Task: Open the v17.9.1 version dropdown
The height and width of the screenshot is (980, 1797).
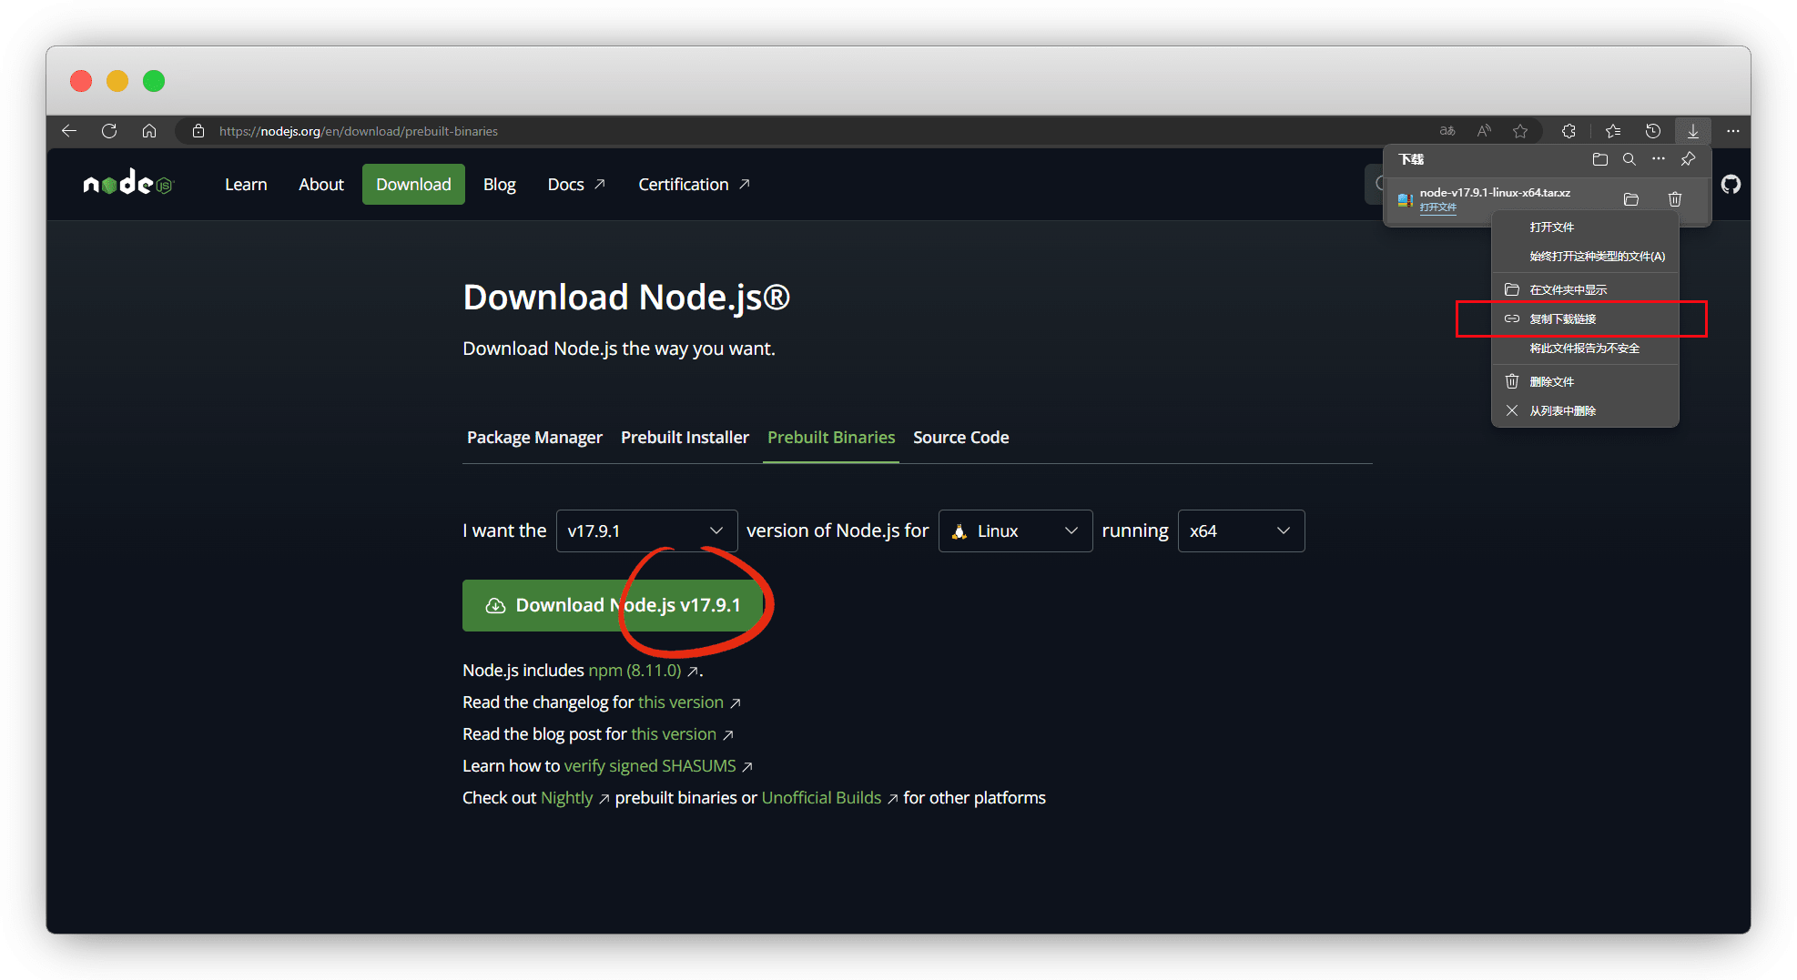Action: [646, 530]
